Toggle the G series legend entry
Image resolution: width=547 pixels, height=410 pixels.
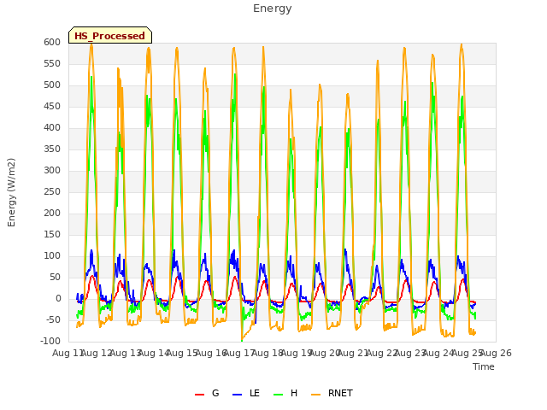207,393
